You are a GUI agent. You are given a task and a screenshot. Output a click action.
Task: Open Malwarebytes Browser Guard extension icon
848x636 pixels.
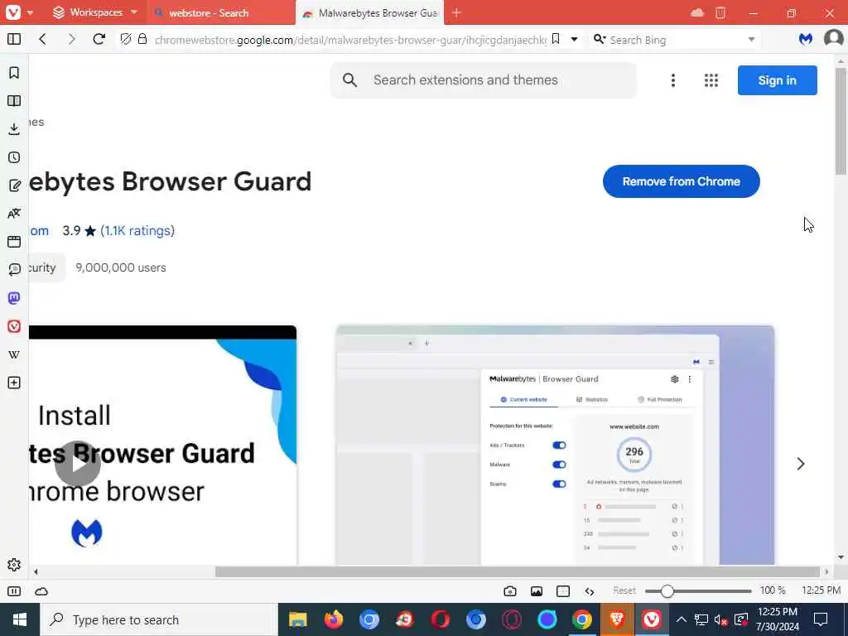[805, 39]
